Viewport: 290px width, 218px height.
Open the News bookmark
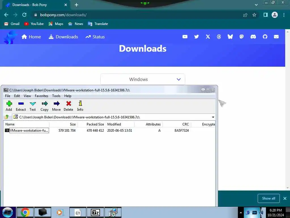tap(75, 24)
